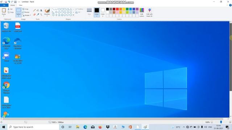Activate Color 2 background selector
The height and width of the screenshot is (130, 232).
pyautogui.click(x=103, y=12)
